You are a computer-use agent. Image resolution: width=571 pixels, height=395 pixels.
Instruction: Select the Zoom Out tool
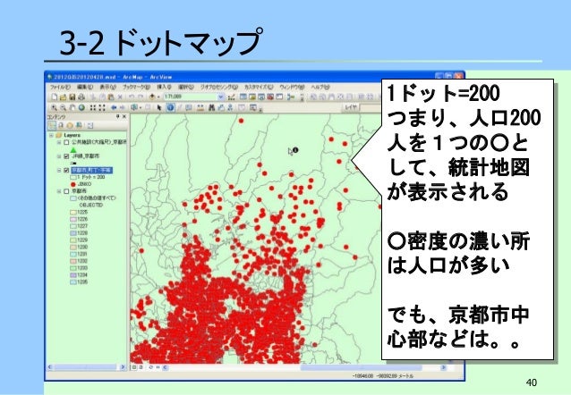pyautogui.click(x=63, y=107)
